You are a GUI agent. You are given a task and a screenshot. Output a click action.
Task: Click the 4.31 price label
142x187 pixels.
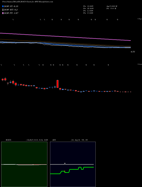tap(133, 52)
